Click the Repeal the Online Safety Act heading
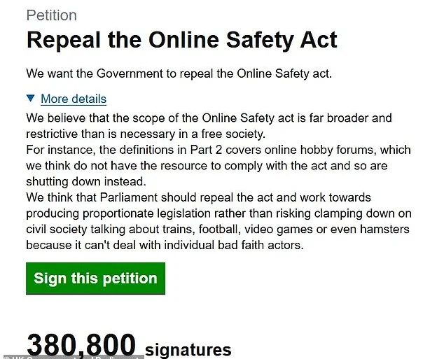 point(181,40)
